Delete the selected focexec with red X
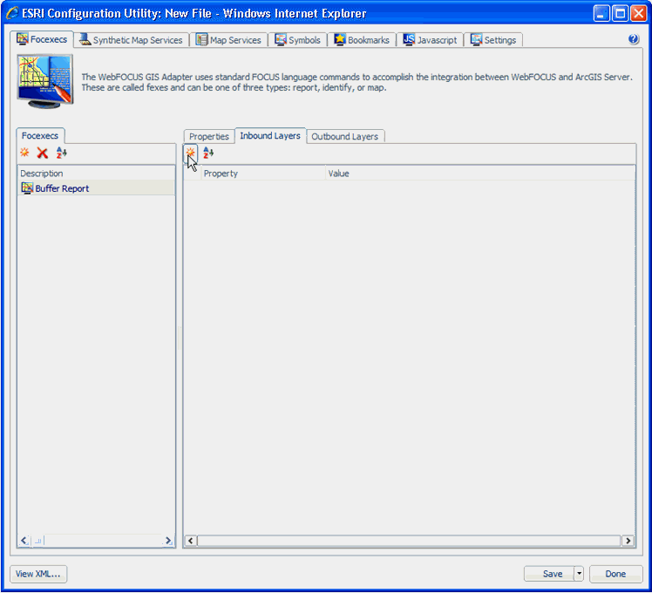652x593 pixels. (x=42, y=153)
